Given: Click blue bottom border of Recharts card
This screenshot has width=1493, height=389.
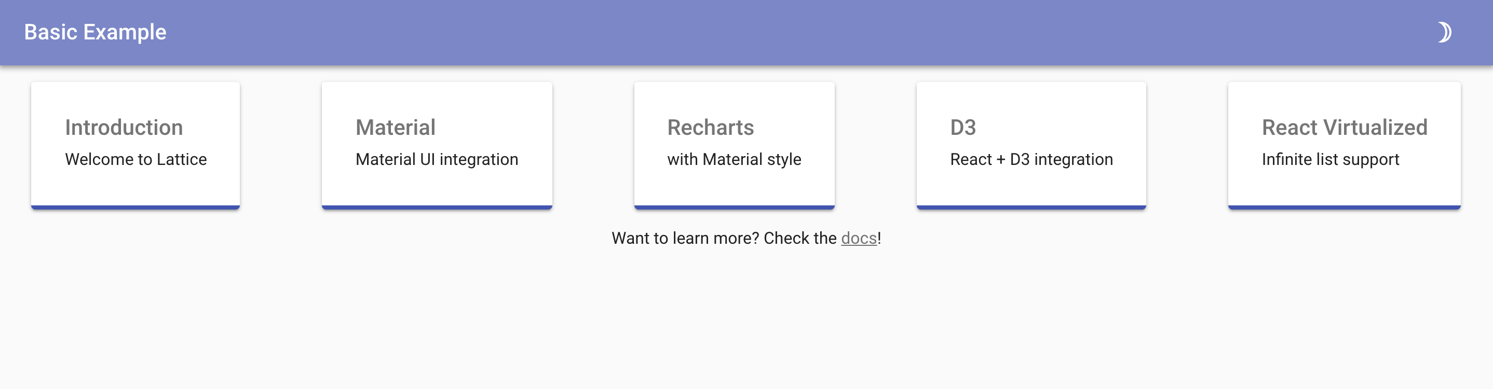Looking at the screenshot, I should (735, 207).
